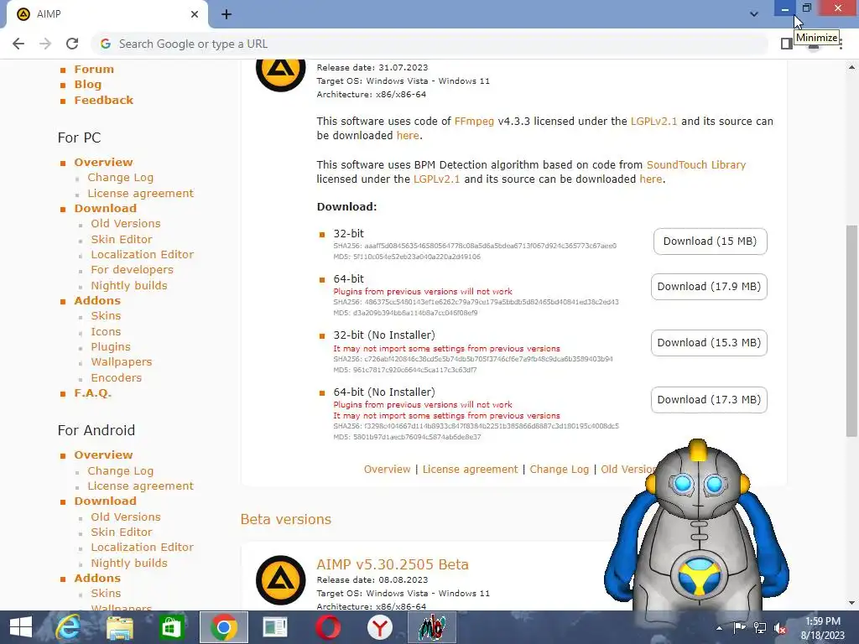Click the page vertical scrollbar thumb
The height and width of the screenshot is (644, 859).
[851, 330]
